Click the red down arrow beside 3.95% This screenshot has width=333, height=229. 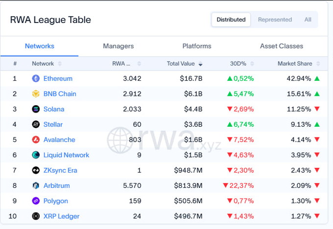pos(317,155)
